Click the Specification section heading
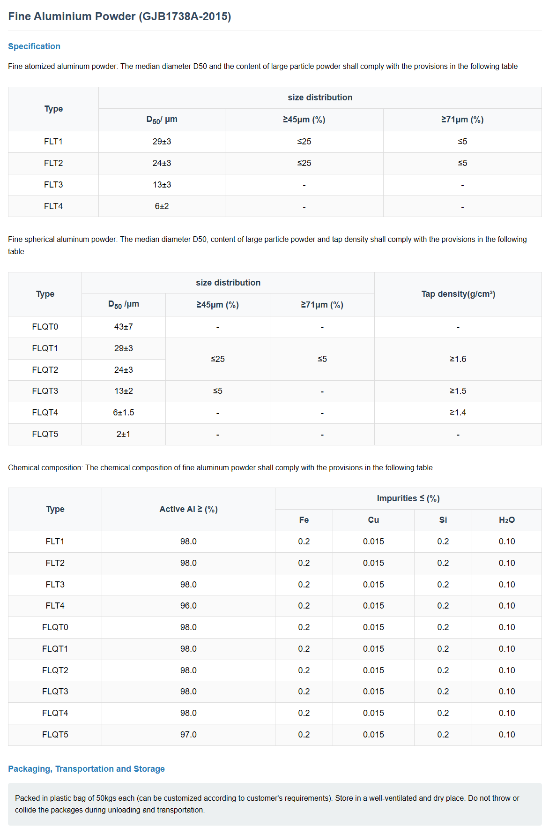This screenshot has width=549, height=835. 34,46
